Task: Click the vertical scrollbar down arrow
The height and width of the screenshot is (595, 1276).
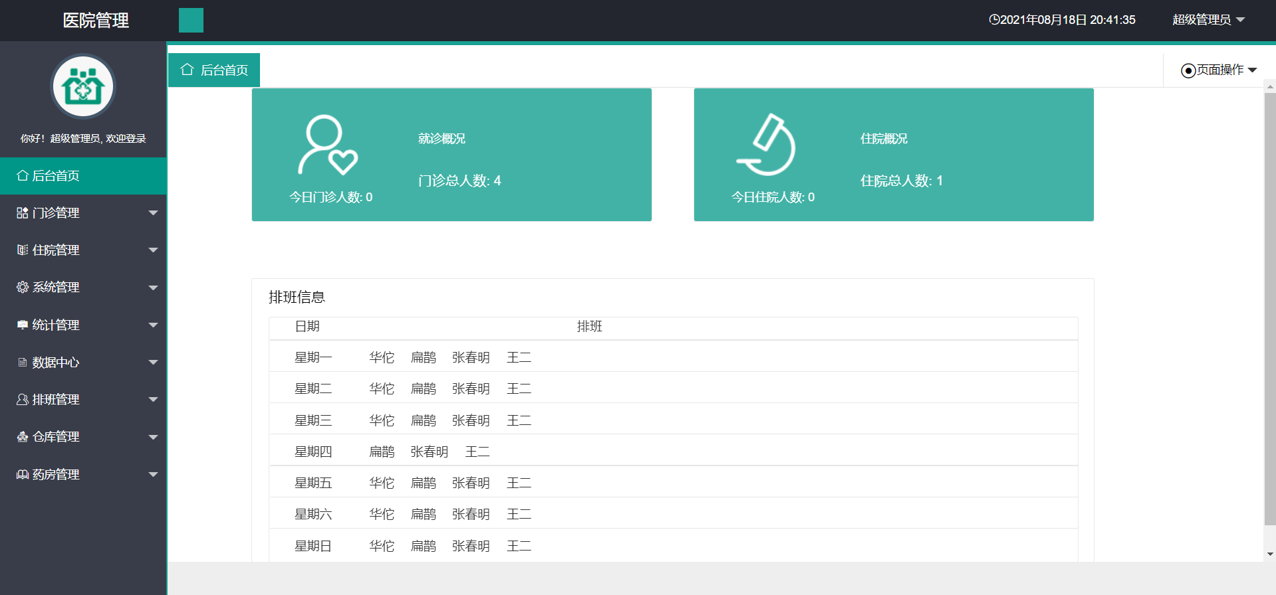Action: pyautogui.click(x=1270, y=554)
